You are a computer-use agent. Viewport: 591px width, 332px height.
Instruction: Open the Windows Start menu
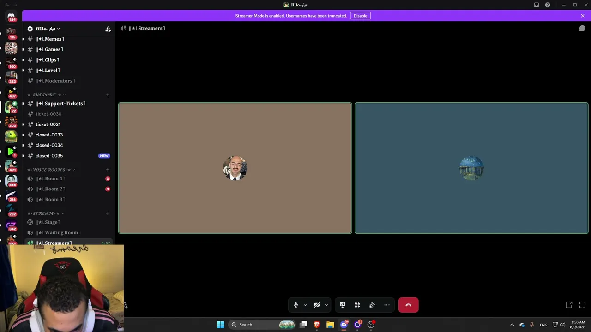point(220,325)
